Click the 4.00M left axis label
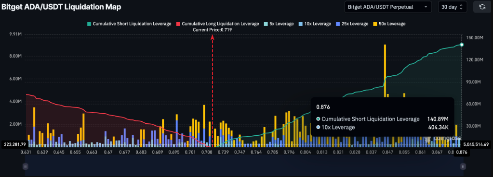Screen dimensions: 493x177 [x=15, y=102]
